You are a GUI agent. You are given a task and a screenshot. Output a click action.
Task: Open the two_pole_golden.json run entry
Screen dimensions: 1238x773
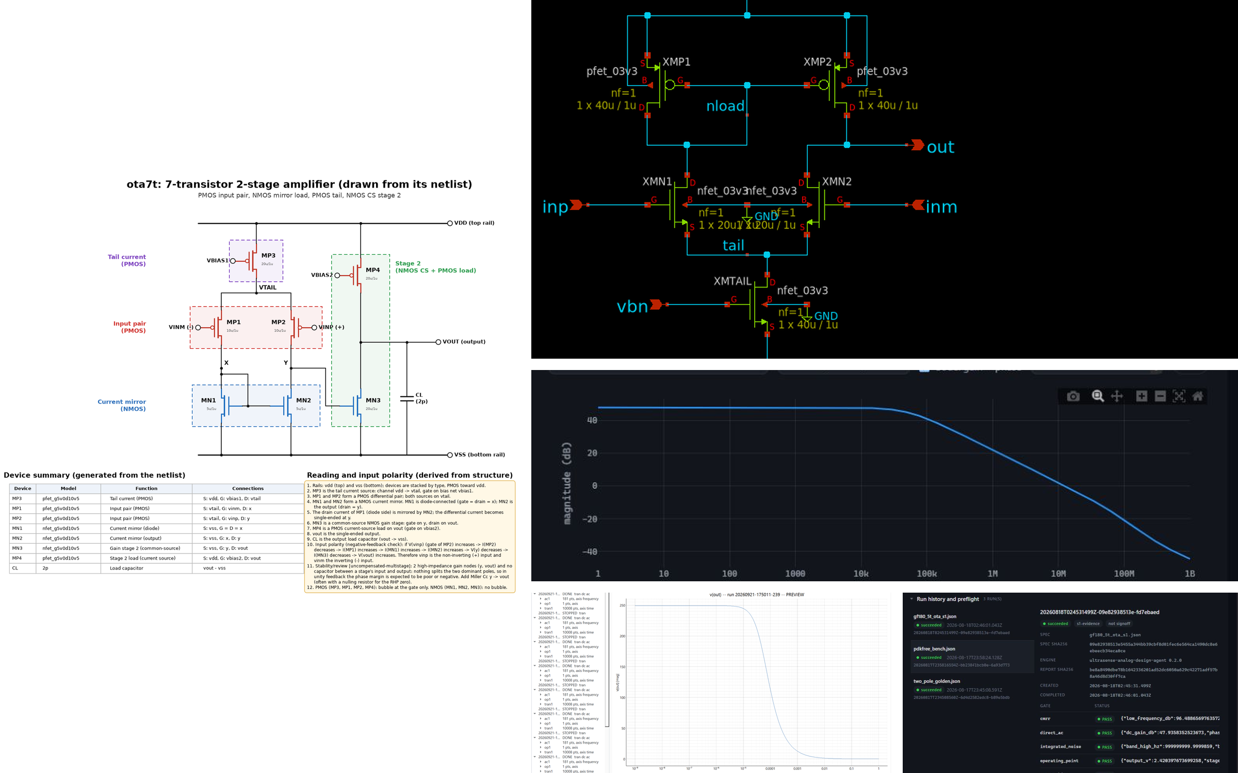973,689
